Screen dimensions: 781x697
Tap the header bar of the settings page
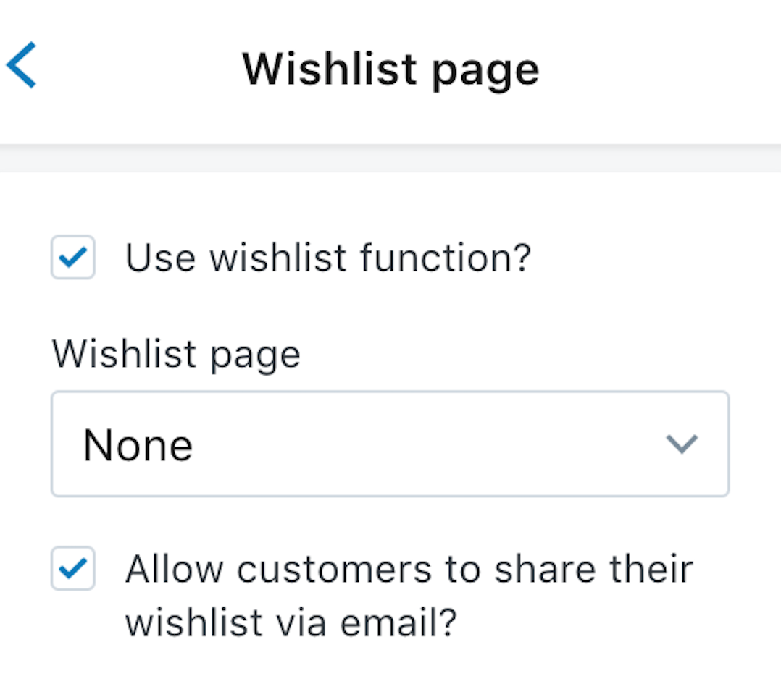pyautogui.click(x=391, y=68)
